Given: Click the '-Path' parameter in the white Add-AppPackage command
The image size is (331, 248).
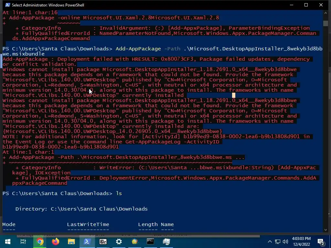Looking at the screenshot, I should 172,49.
